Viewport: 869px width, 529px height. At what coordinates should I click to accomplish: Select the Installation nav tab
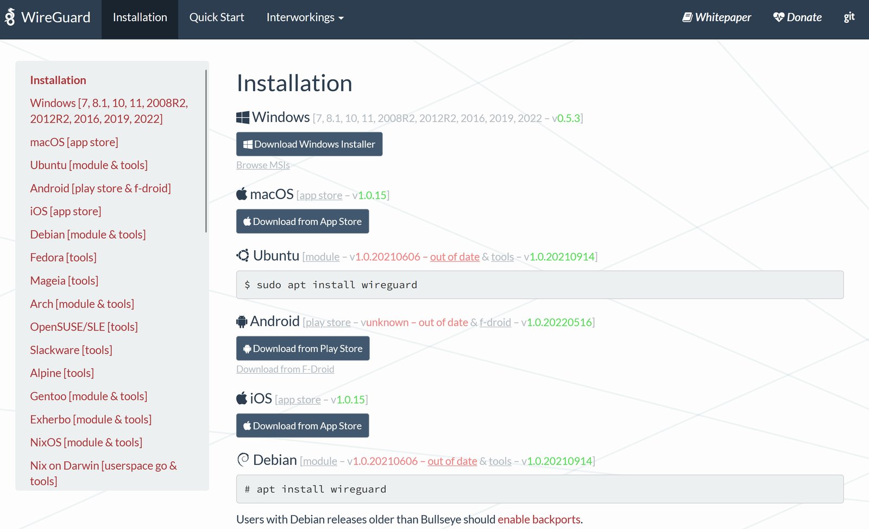[x=140, y=17]
